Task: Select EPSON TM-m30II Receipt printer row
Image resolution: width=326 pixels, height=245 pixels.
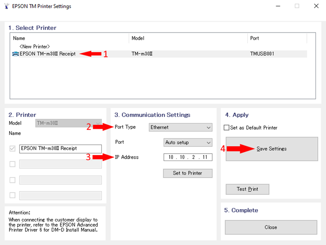Action: 48,54
